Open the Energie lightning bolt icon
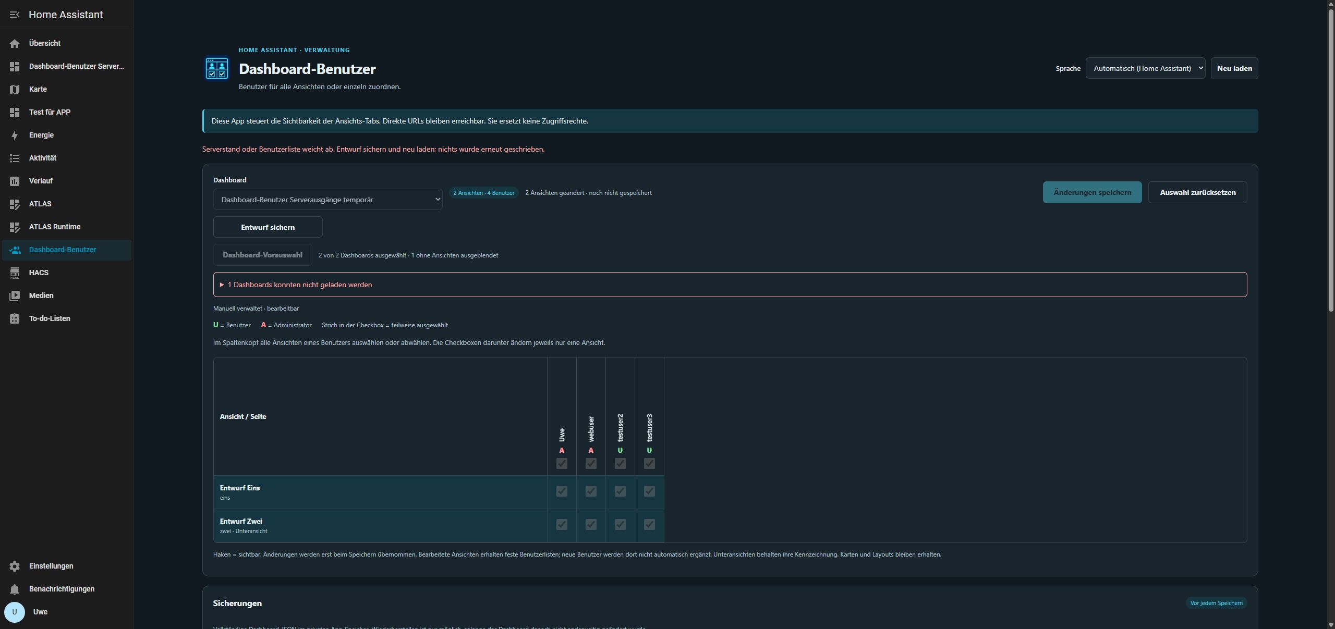This screenshot has height=629, width=1335. click(15, 135)
